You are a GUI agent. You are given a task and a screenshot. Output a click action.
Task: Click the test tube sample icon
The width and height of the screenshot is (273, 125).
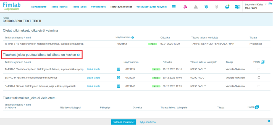pyautogui.click(x=217, y=7)
